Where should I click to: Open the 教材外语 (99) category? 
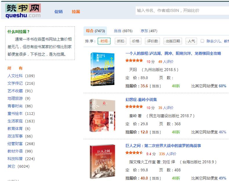click(20, 151)
